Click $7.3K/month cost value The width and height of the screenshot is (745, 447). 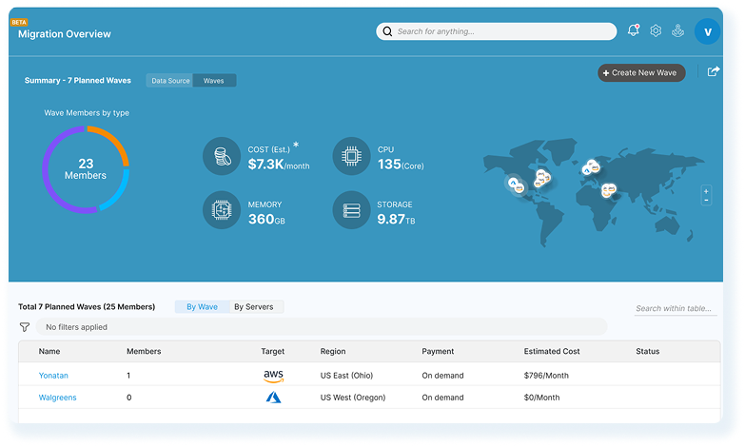[279, 165]
